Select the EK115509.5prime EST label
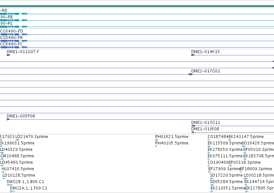This screenshot has width=274, height=193. pos(225,143)
